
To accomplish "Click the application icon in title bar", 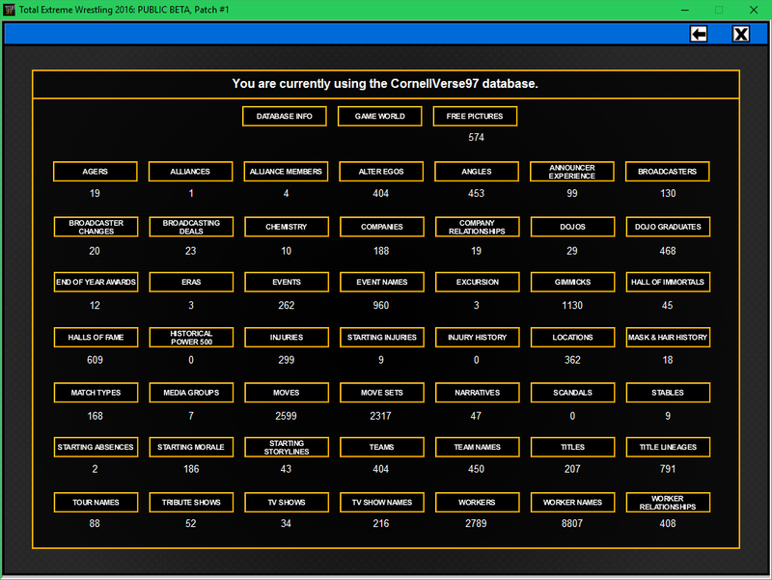I will [x=9, y=10].
